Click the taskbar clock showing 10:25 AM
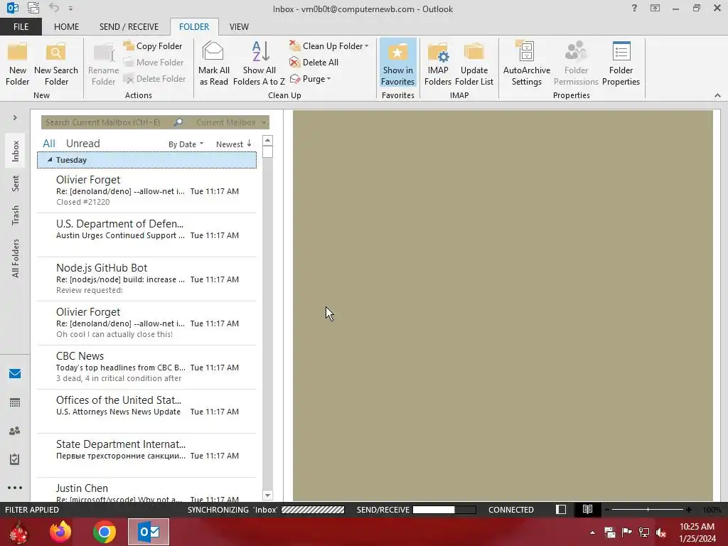This screenshot has height=546, width=728. [697, 532]
